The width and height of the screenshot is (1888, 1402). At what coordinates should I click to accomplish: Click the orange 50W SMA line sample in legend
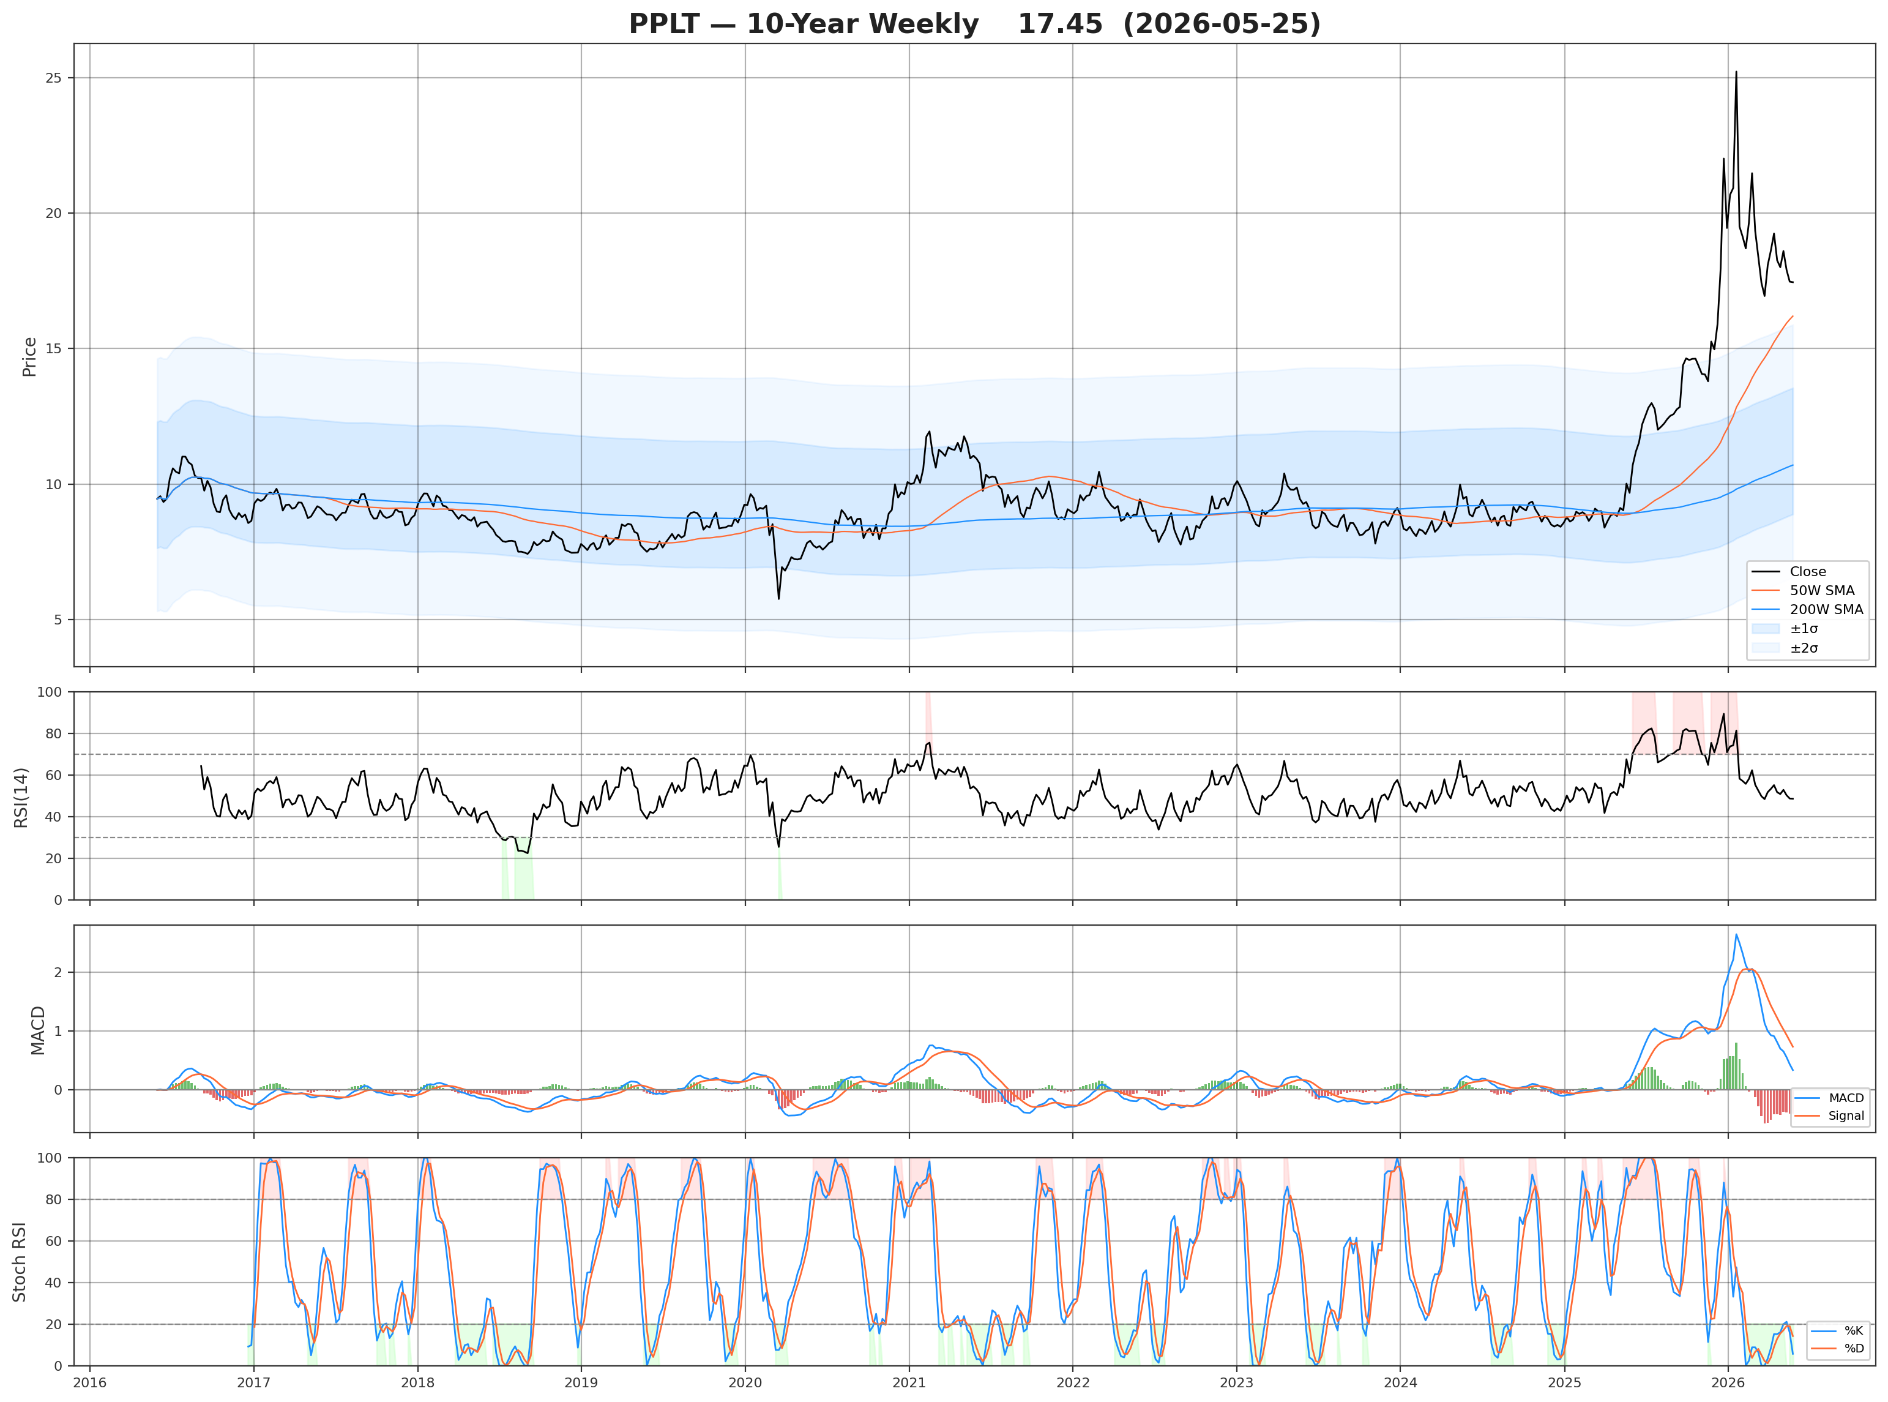pos(1765,591)
